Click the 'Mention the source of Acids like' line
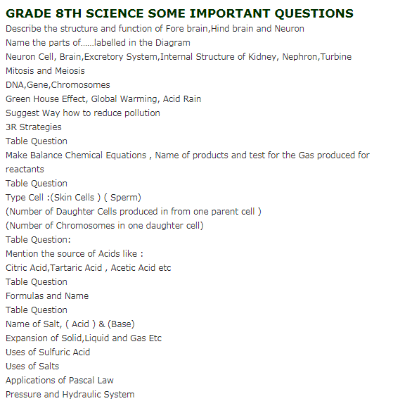 coord(75,254)
